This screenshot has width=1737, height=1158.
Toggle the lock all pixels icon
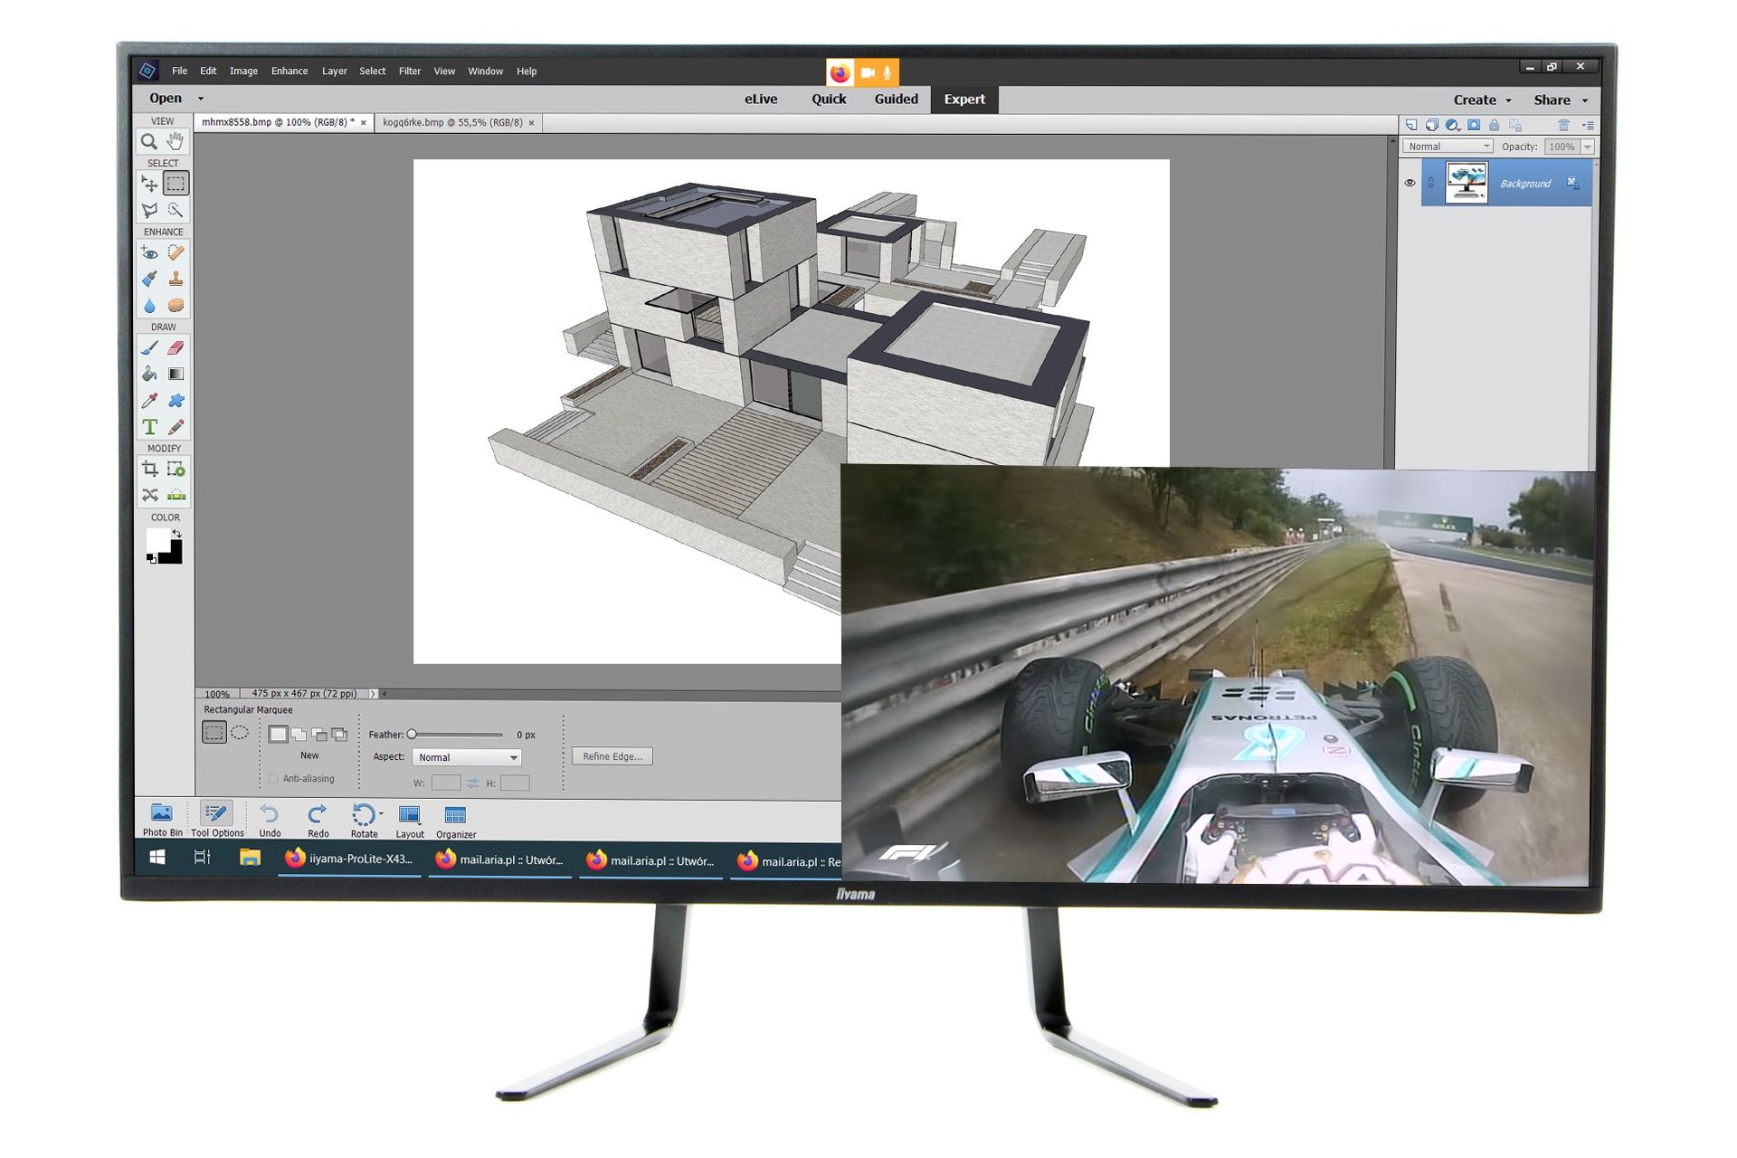tap(1494, 125)
